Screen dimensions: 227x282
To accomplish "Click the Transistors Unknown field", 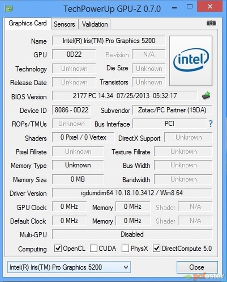I will tap(149, 82).
